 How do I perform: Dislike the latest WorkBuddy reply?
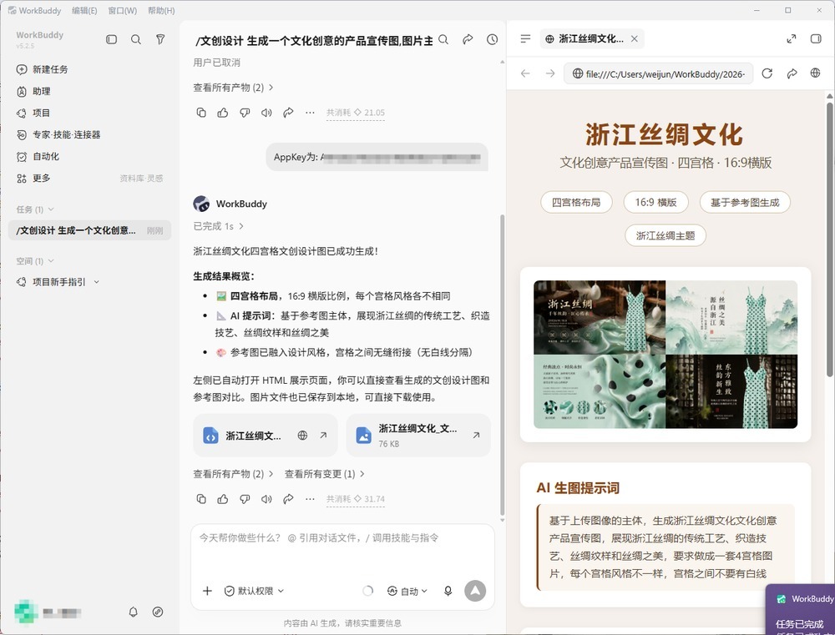245,499
